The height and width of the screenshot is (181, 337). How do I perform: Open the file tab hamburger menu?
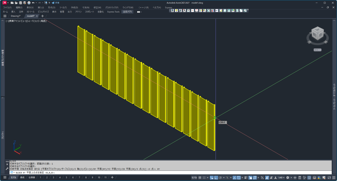(x=5, y=16)
